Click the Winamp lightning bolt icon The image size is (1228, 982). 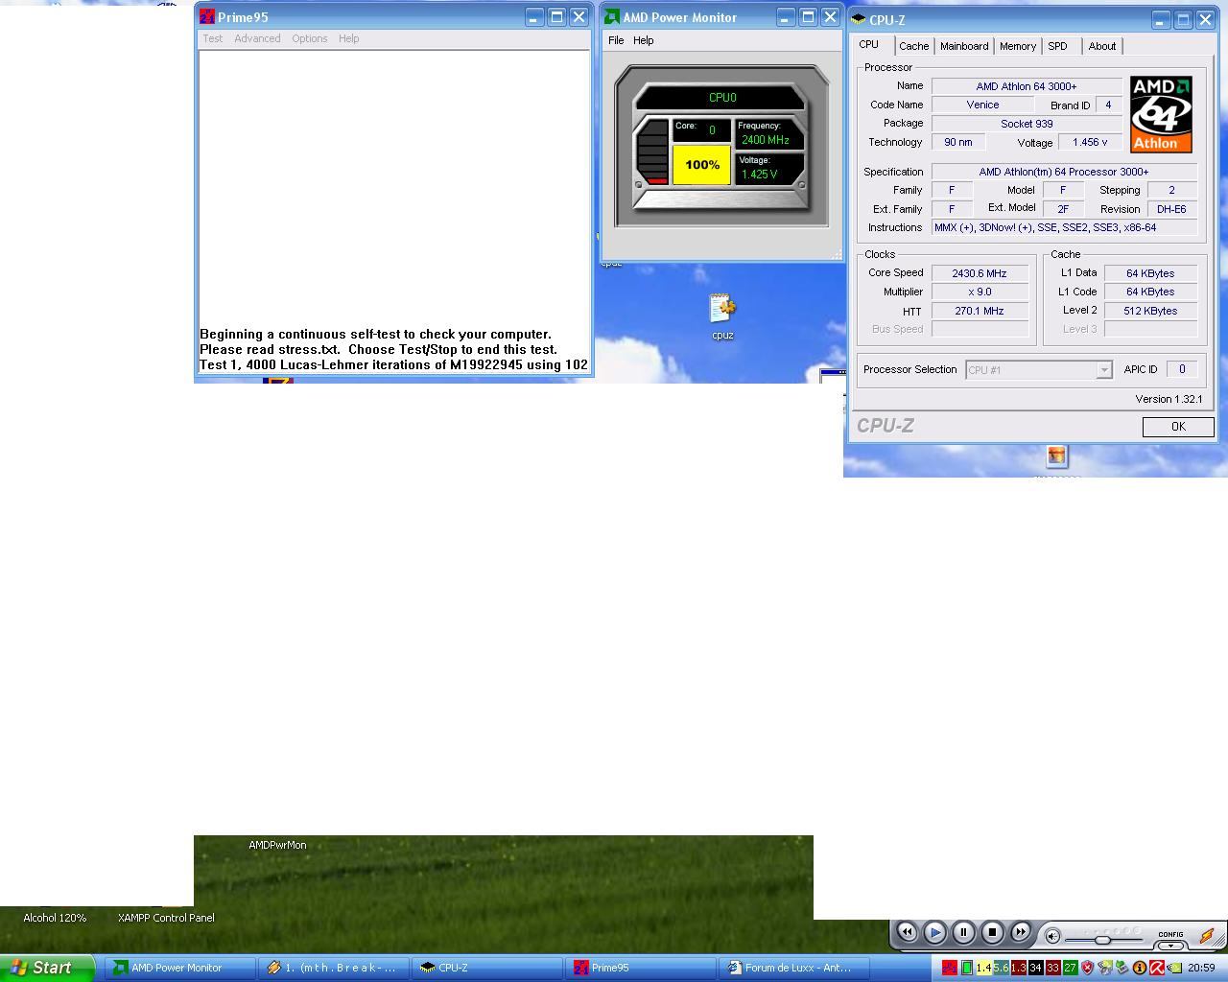pos(1206,935)
